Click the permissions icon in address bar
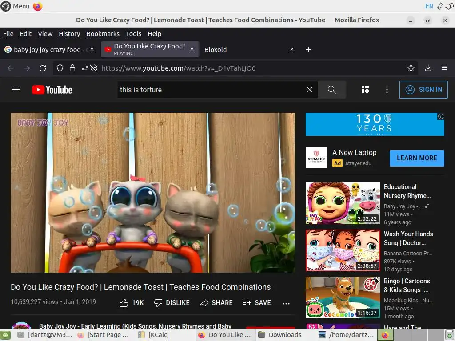The width and height of the screenshot is (455, 341). click(84, 68)
